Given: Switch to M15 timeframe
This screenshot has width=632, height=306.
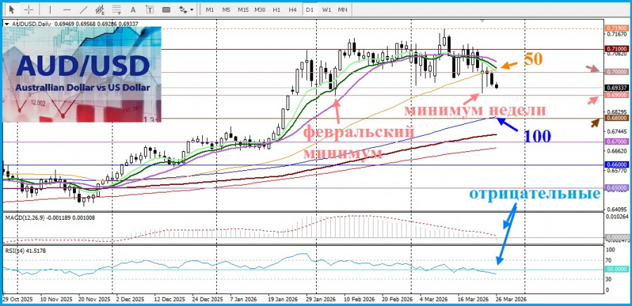Looking at the screenshot, I should (243, 9).
